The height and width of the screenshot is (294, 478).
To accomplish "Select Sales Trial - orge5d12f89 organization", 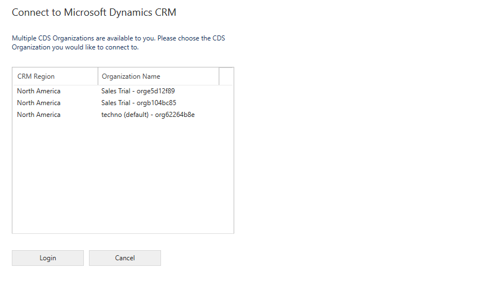I will click(138, 91).
